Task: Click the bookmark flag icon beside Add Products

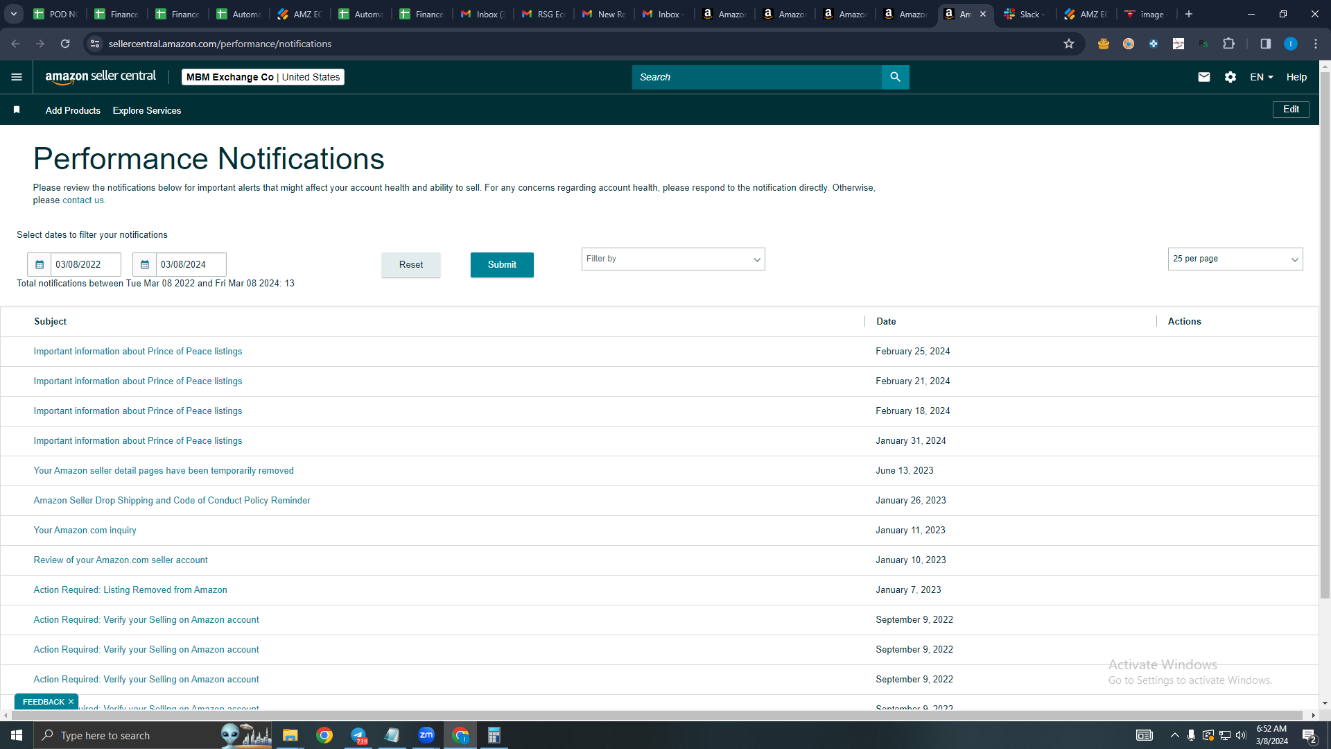Action: coord(17,110)
